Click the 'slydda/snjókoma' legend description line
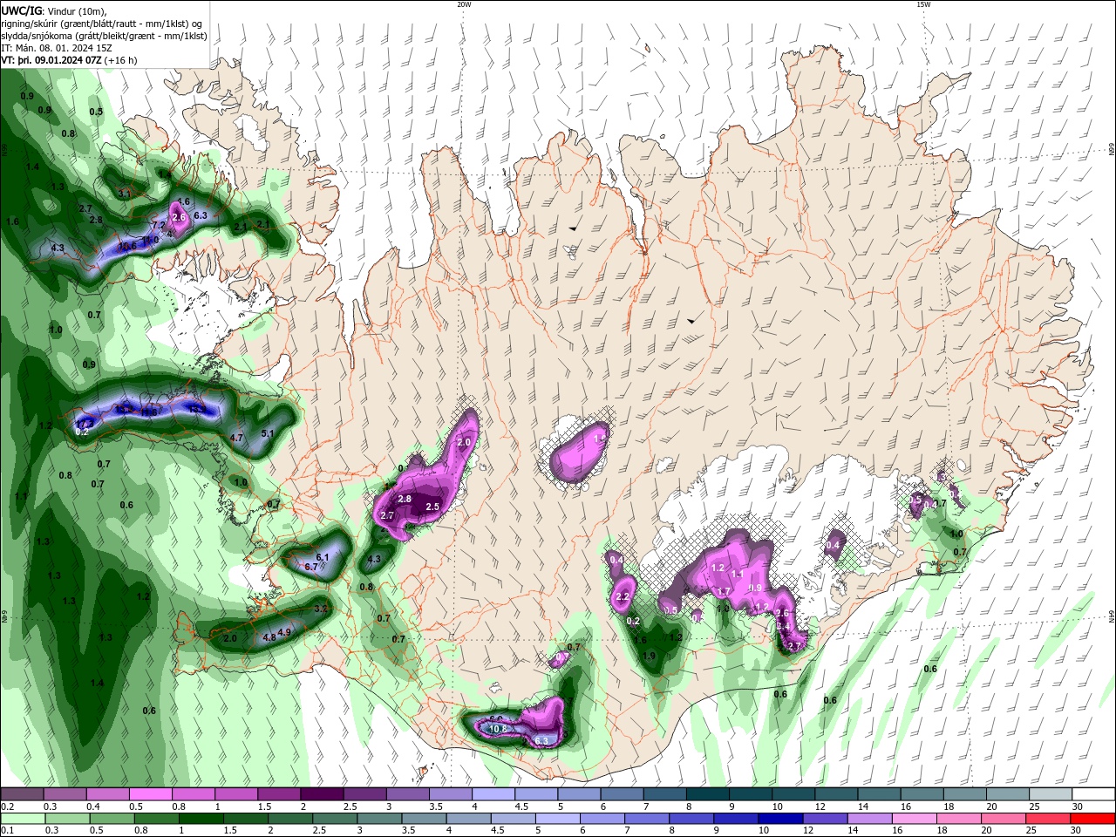Screen dimensions: 1116x837 point(104,36)
